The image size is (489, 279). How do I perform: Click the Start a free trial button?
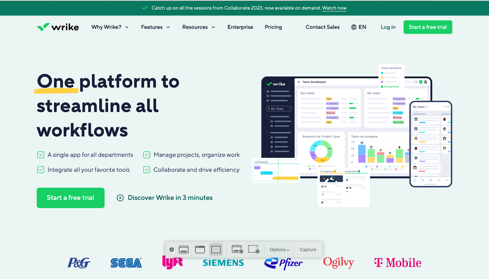[428, 27]
